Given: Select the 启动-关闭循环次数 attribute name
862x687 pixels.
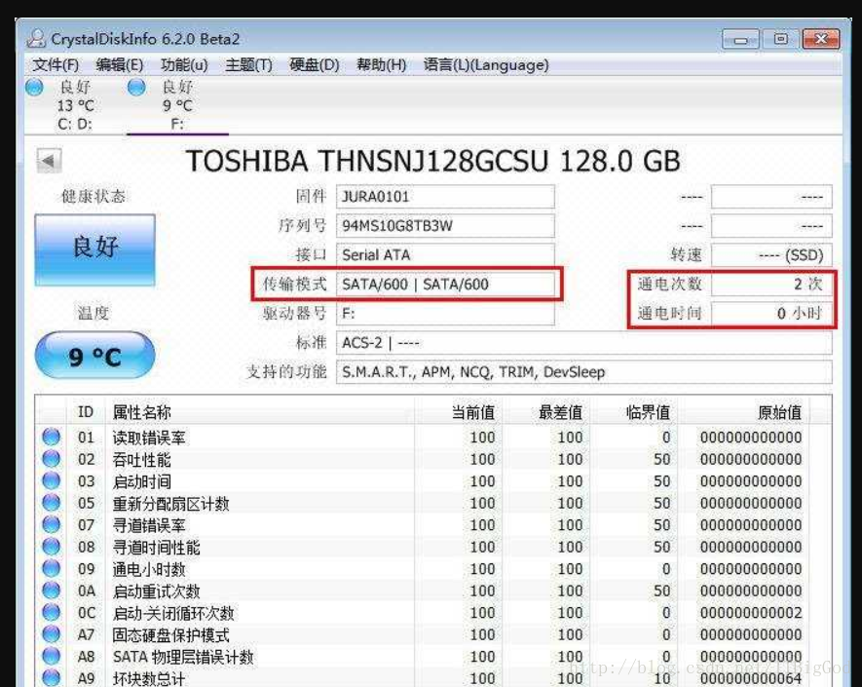Looking at the screenshot, I should tap(173, 613).
